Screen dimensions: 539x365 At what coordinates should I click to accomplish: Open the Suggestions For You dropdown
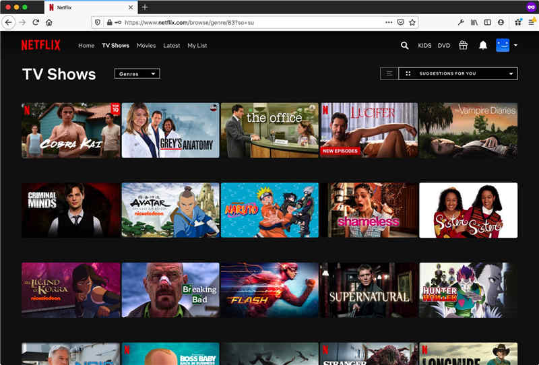point(458,73)
